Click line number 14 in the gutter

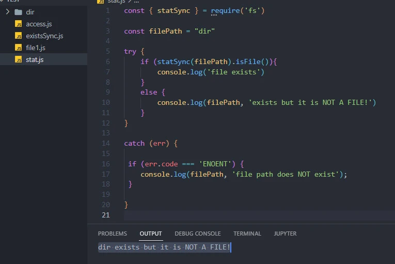pyautogui.click(x=106, y=143)
